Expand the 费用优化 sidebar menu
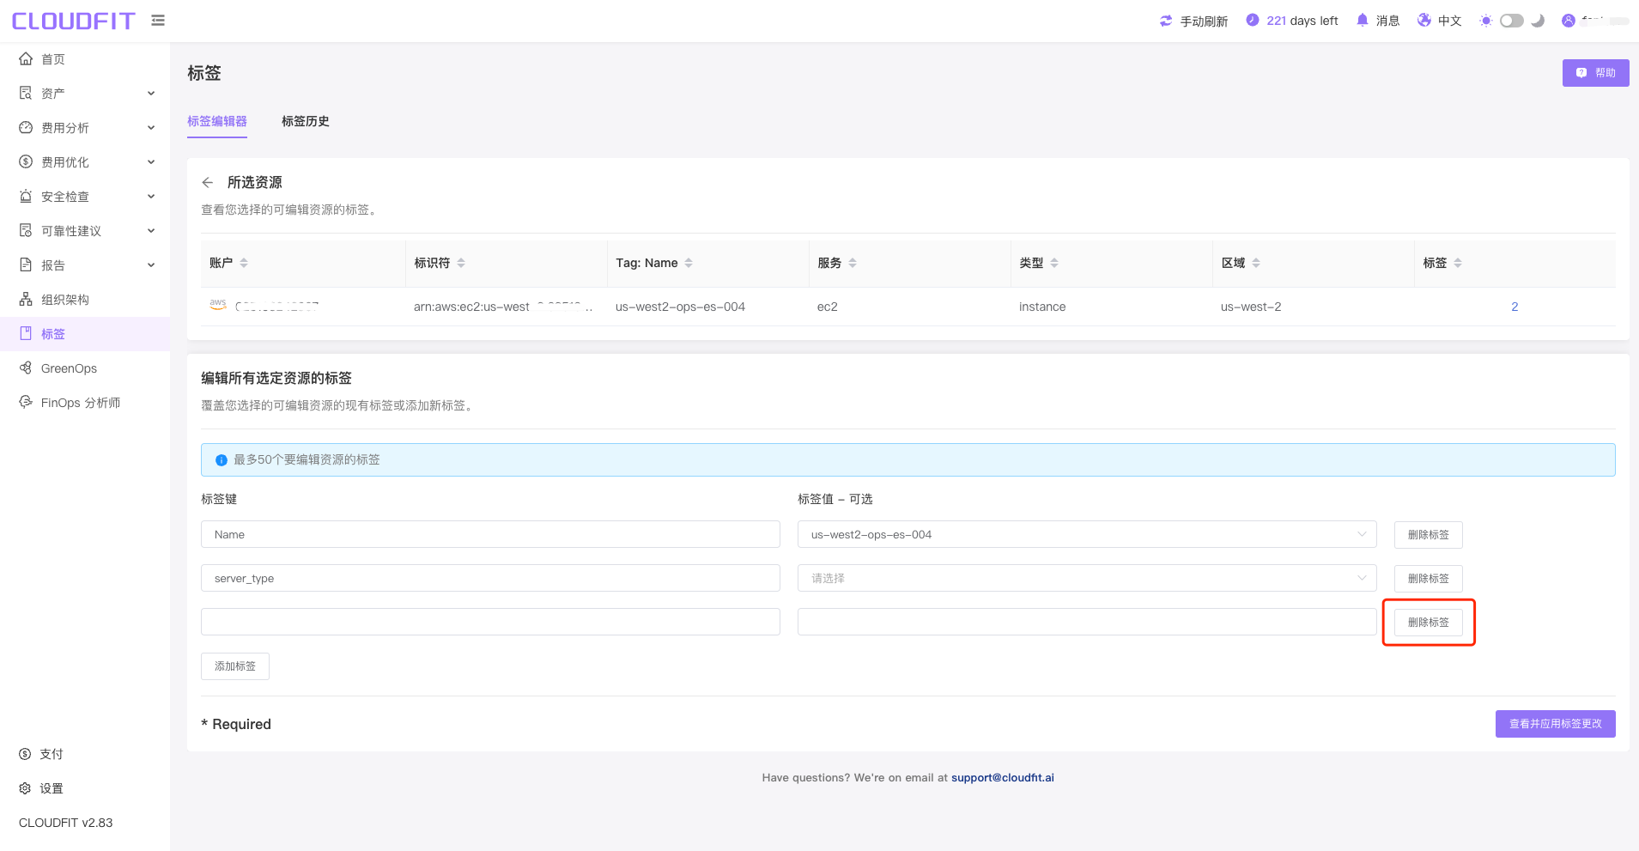The height and width of the screenshot is (851, 1639). (x=85, y=162)
